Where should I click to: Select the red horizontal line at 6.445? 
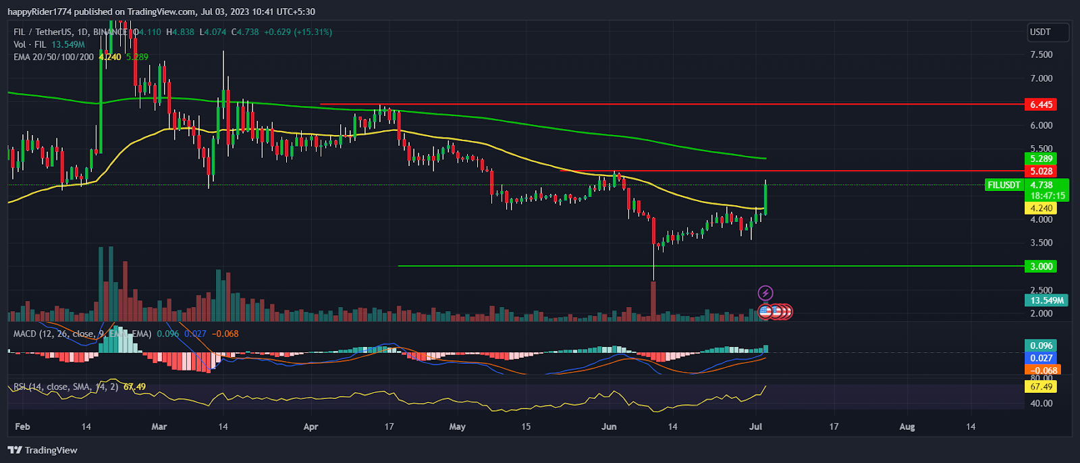[x=672, y=105]
